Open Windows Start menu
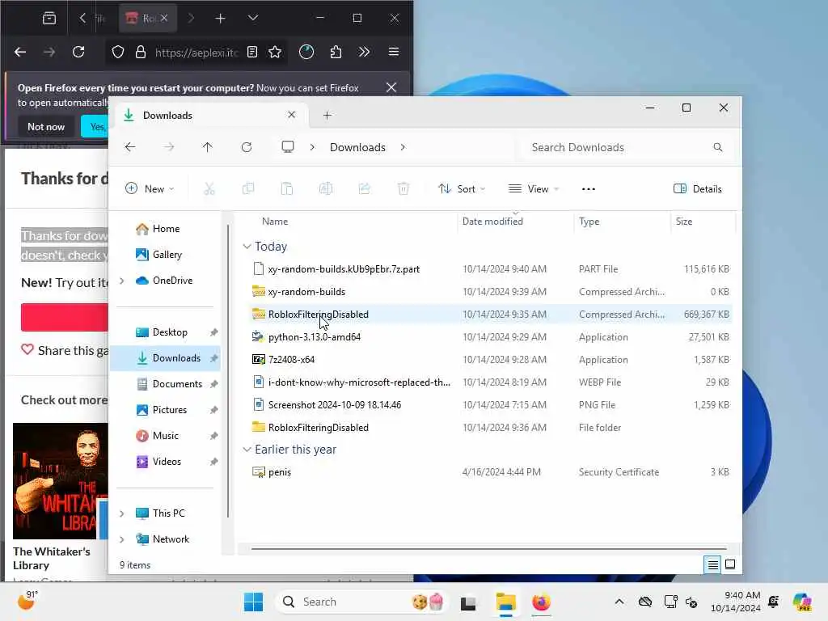828x621 pixels. click(253, 602)
